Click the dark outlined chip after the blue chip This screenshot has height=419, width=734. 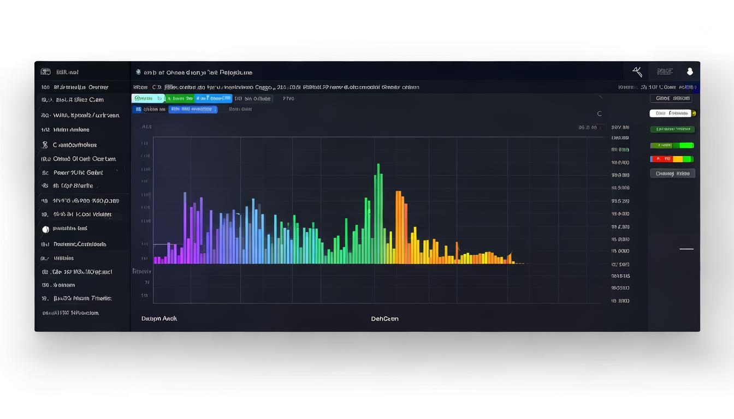pos(253,99)
